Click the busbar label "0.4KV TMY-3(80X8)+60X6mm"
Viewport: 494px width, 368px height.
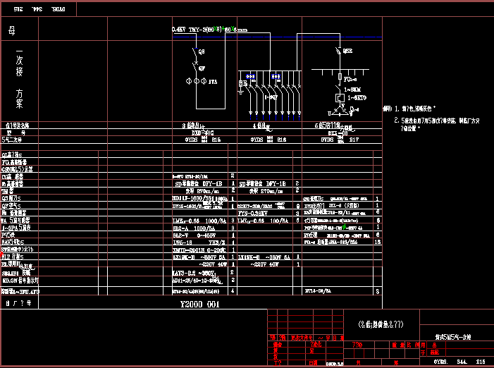[209, 30]
